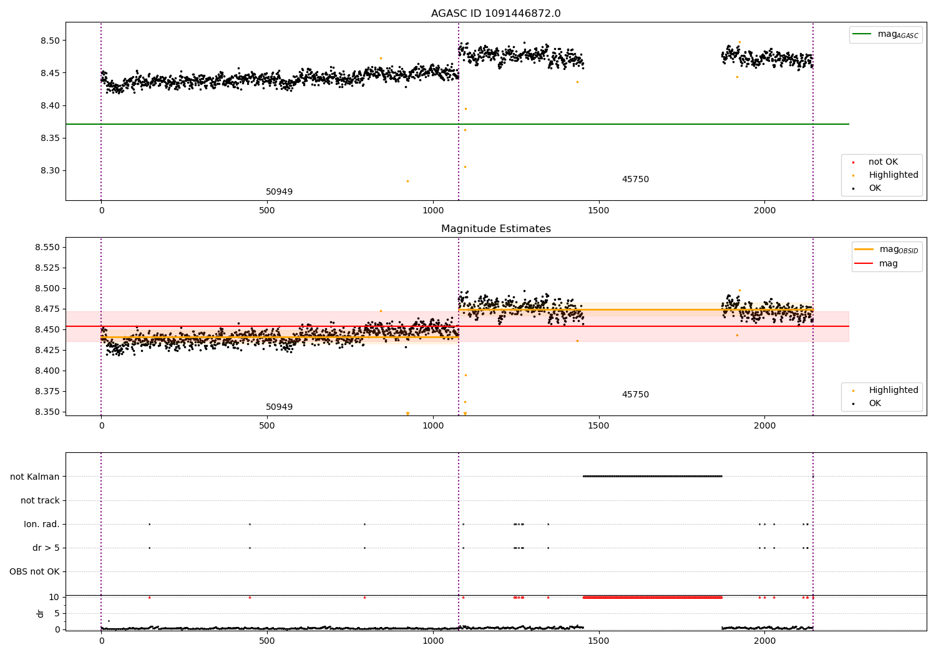936x655 pixels.
Task: Click the 2000 x-axis tick on bottom plot
Action: [764, 641]
